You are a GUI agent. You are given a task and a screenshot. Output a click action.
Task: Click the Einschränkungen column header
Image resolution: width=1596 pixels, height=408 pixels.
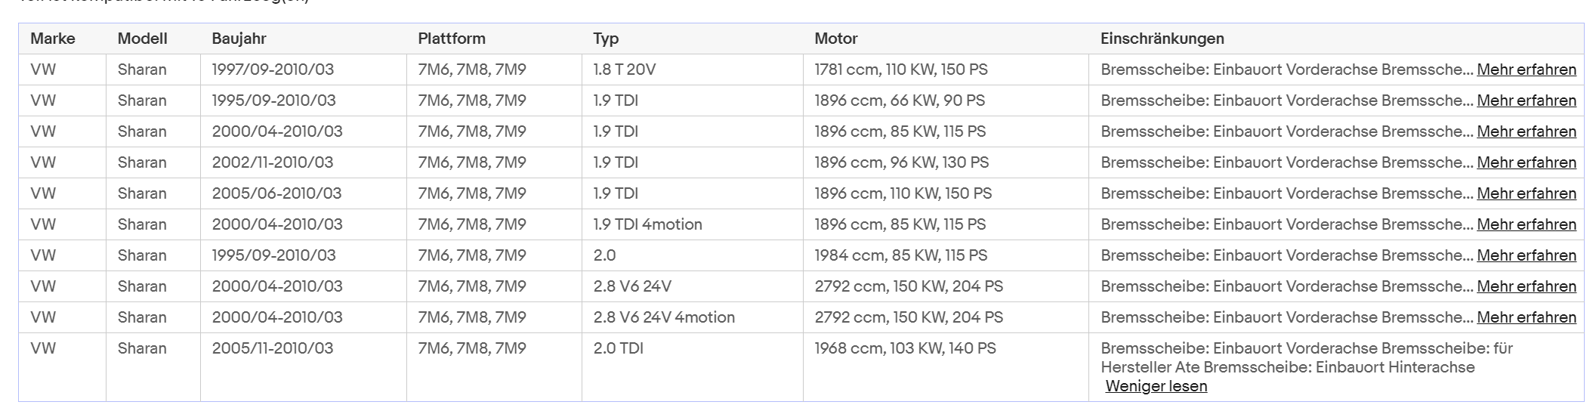point(1162,39)
